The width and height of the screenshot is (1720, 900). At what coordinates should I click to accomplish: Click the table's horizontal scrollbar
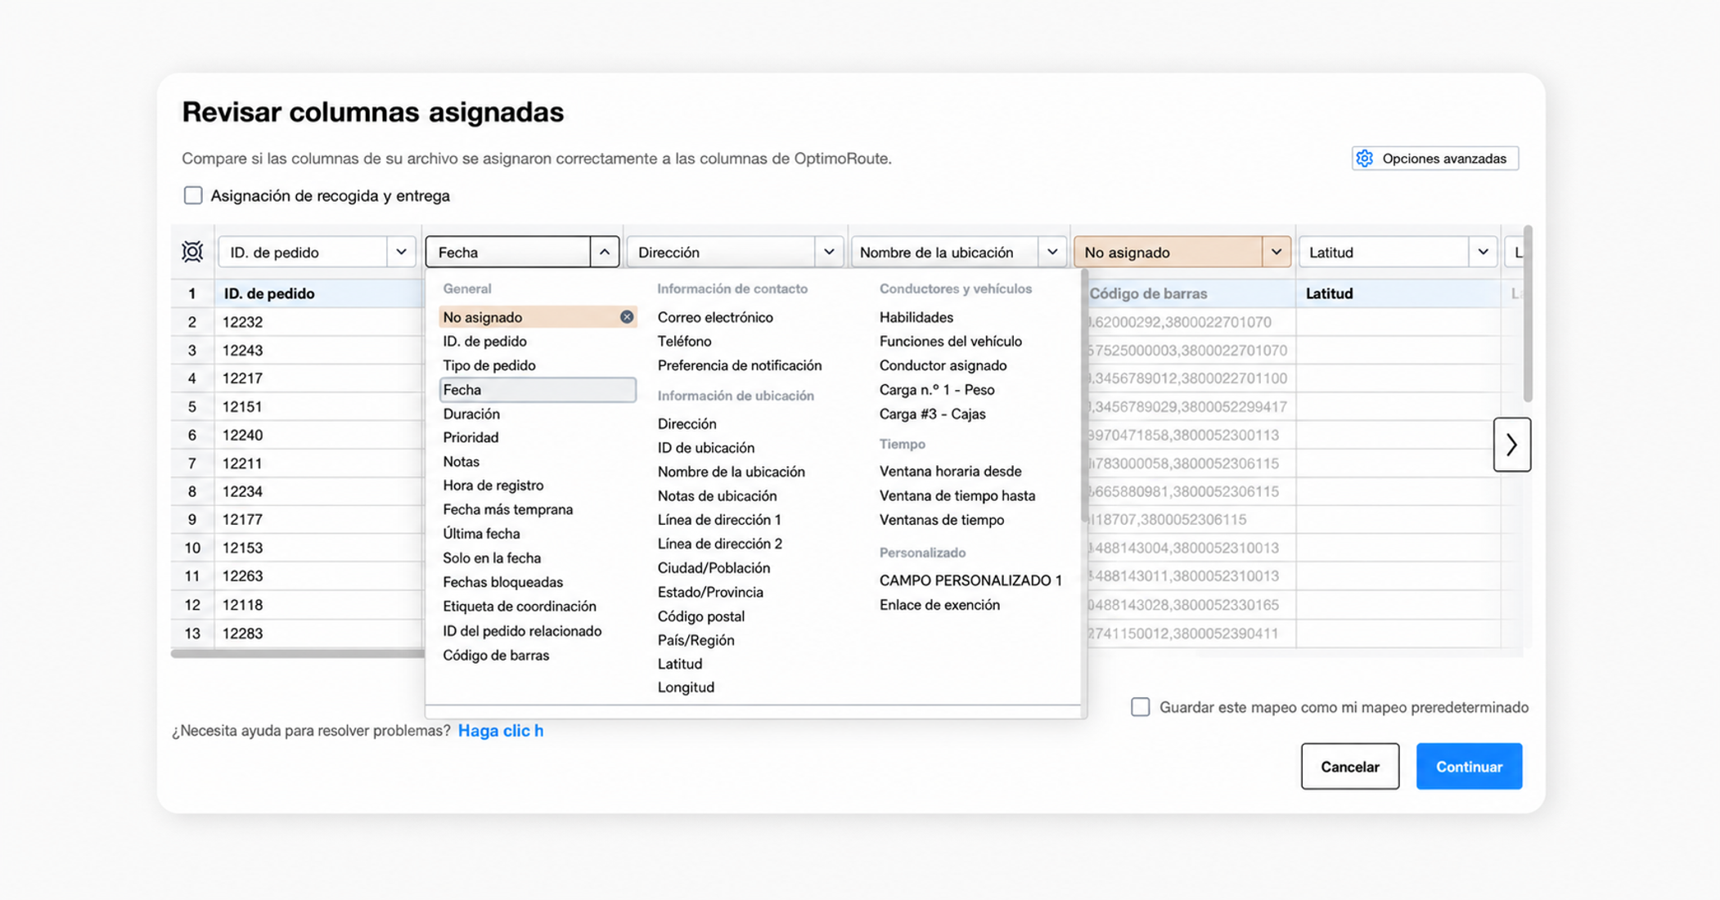point(298,653)
